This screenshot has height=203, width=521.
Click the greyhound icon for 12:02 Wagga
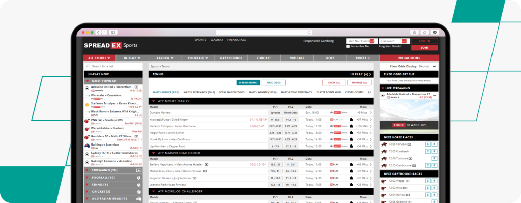(x=384, y=181)
